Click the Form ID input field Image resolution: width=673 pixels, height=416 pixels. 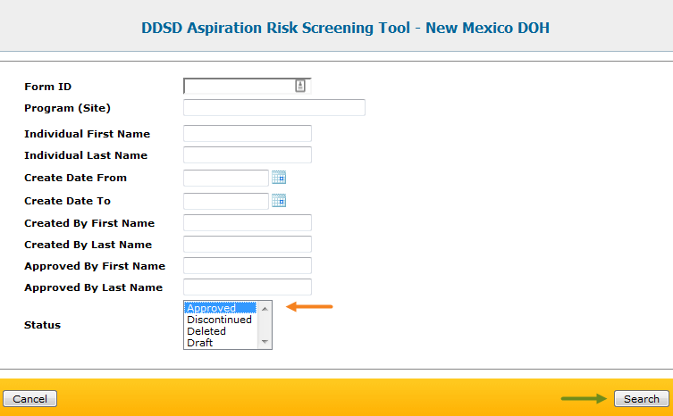pyautogui.click(x=248, y=86)
